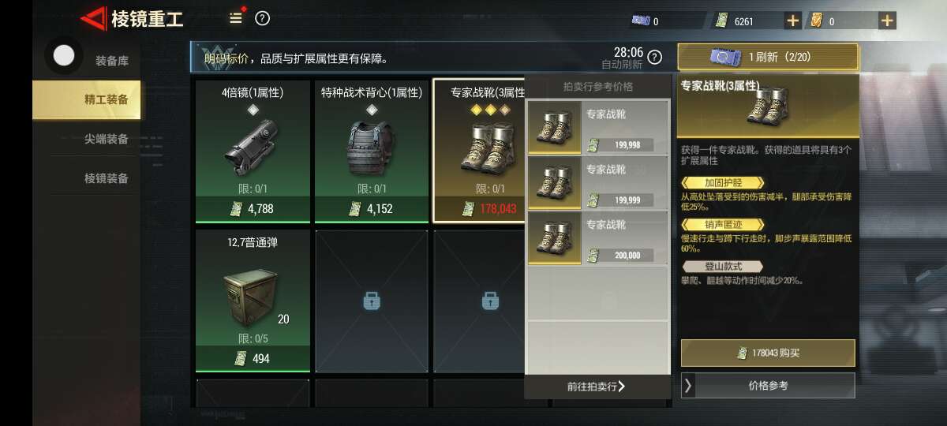Select the 装备库 sidebar tab
Screen dimensions: 947x426
coord(111,61)
